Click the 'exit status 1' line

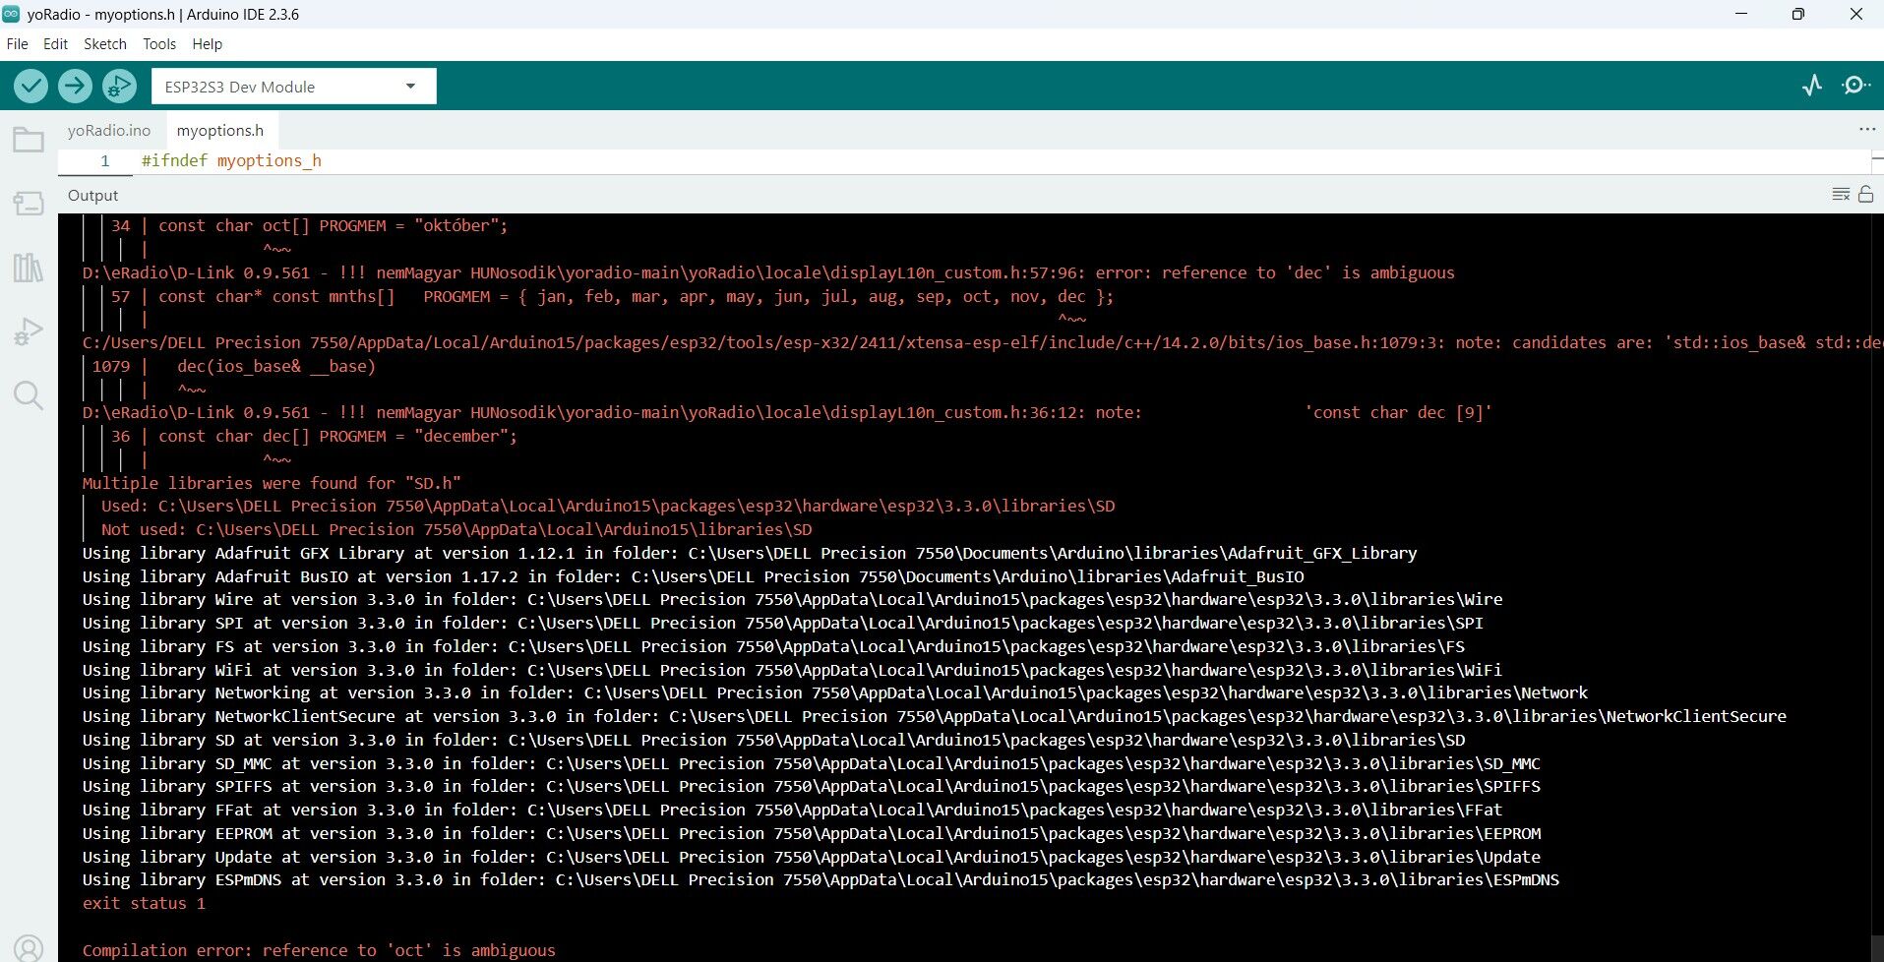(144, 903)
